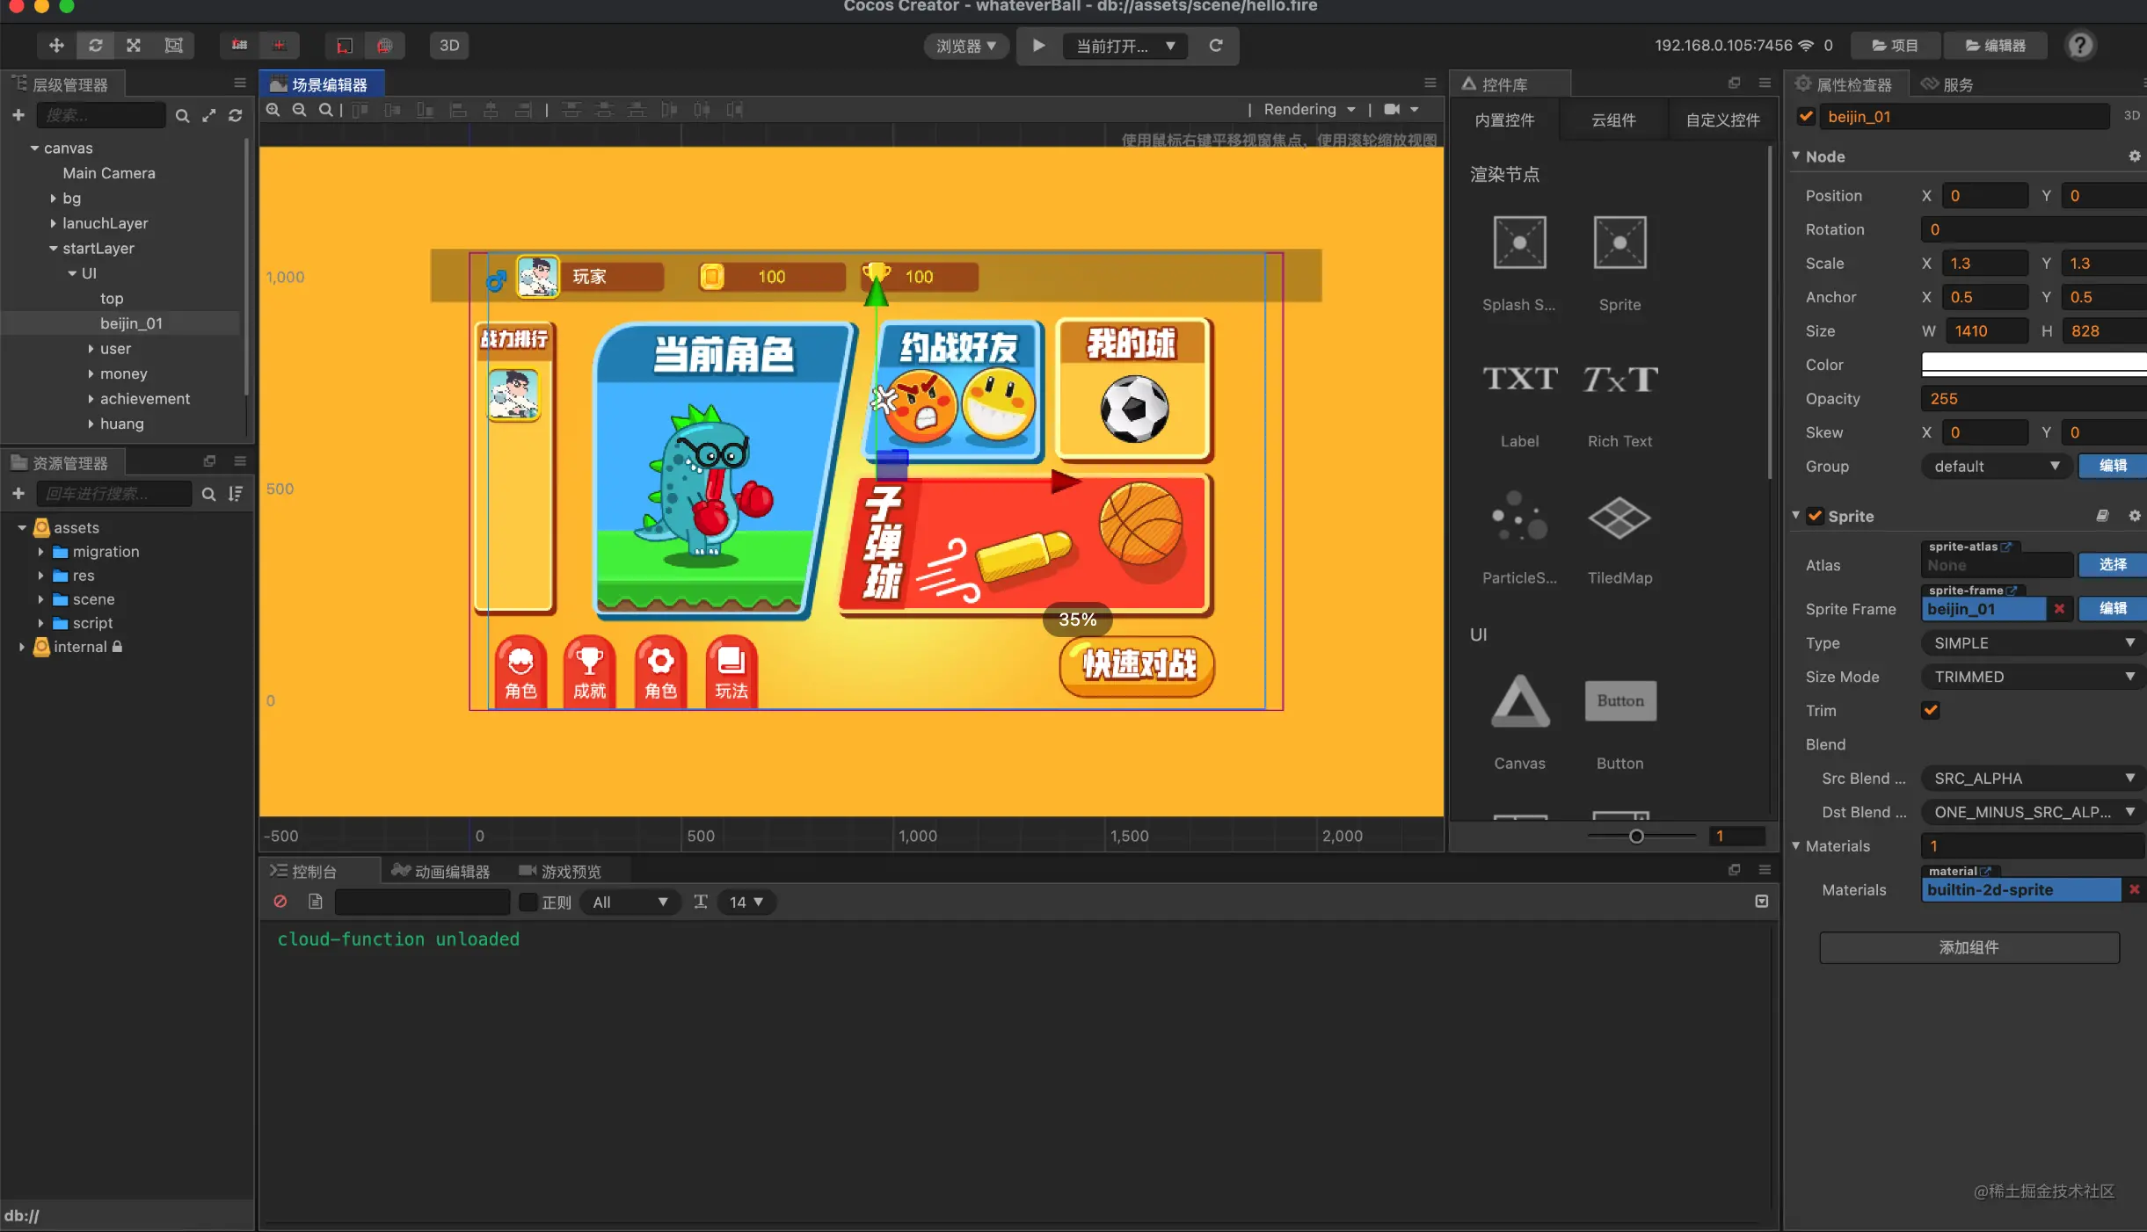Open the help question mark icon
The width and height of the screenshot is (2147, 1232).
tap(2079, 46)
